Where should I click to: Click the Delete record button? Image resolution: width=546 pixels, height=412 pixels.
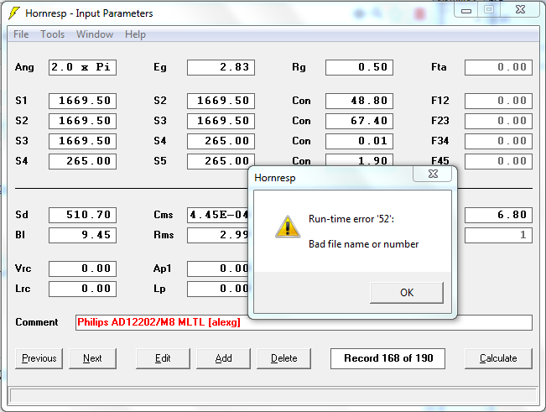pos(283,358)
